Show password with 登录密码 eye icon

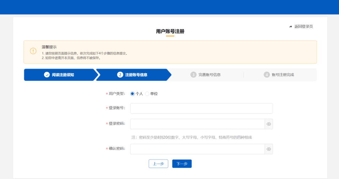coord(269,124)
